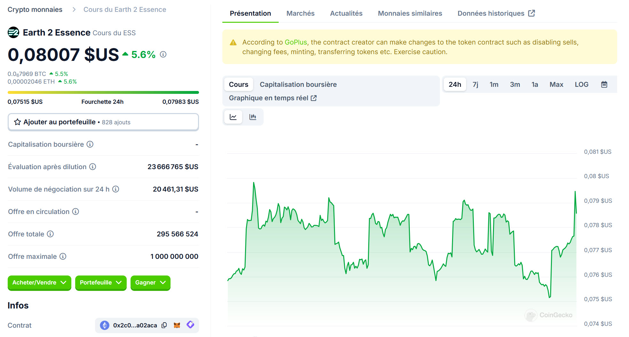
Task: Click the 0,07983 $US 24h high value
Action: pyautogui.click(x=180, y=102)
